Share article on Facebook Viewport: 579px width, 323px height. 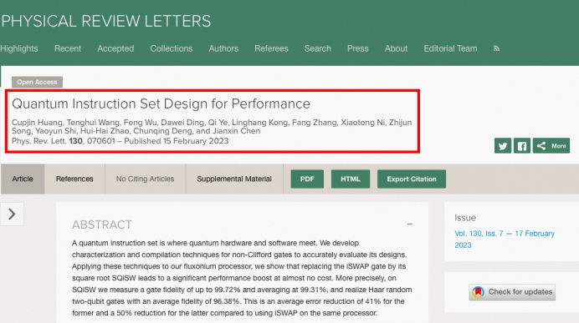[x=522, y=146]
